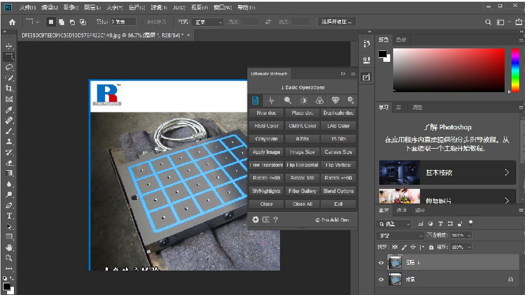Open the 基本技能 tutorial card
The height and width of the screenshot is (295, 525).
tap(447, 173)
